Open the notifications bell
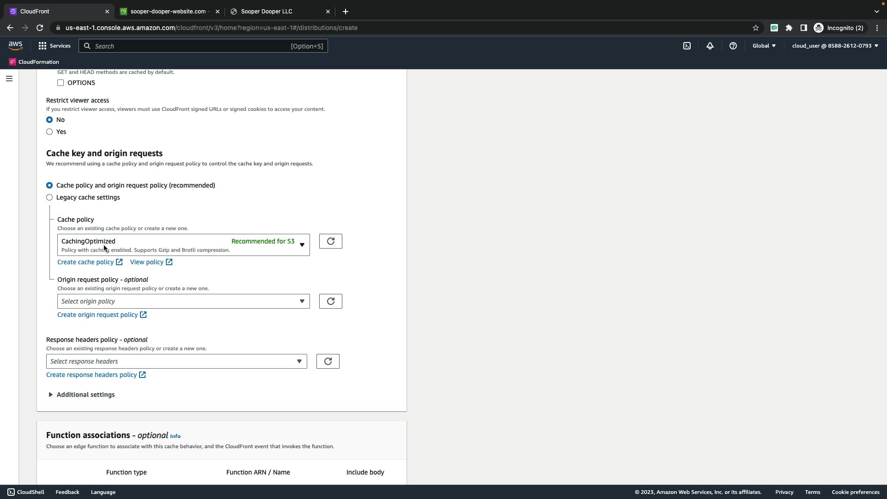This screenshot has height=499, width=887. [x=710, y=46]
